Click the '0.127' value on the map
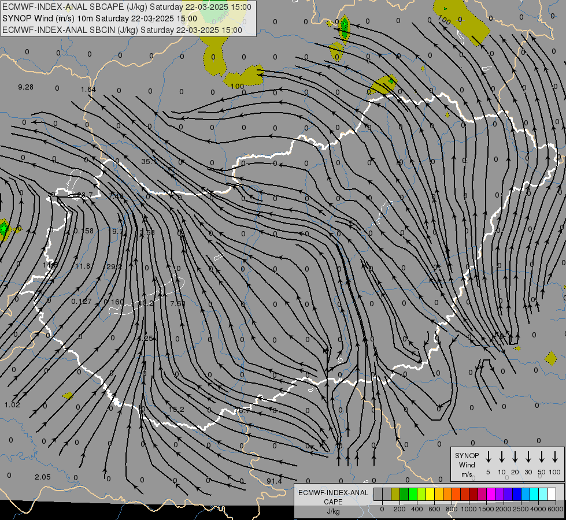Screen dimensions: 566x520 click(82, 302)
